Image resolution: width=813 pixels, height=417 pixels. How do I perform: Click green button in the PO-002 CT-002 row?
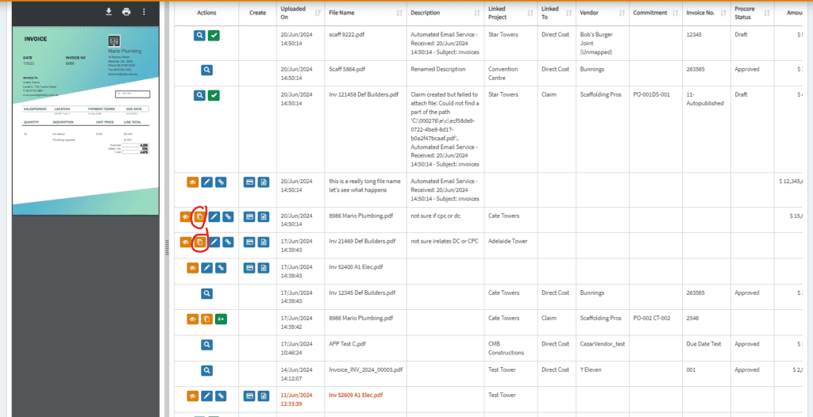[221, 319]
